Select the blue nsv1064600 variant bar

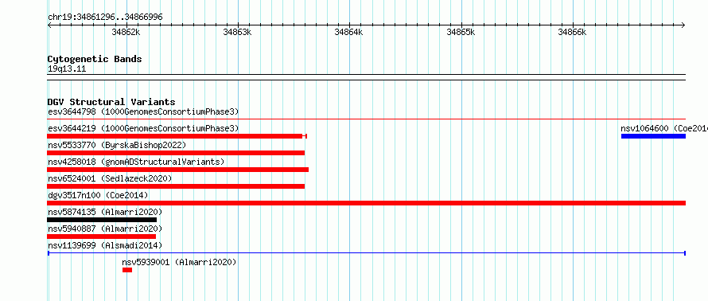click(x=653, y=136)
